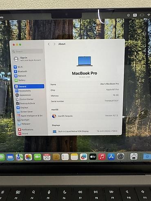Open App Store from the Dock

(111, 157)
